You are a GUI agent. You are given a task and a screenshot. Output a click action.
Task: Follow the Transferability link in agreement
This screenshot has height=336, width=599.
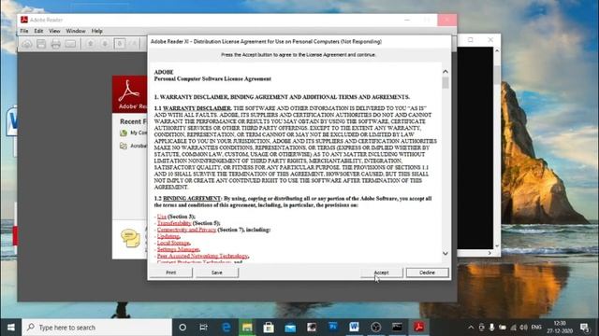click(174, 223)
